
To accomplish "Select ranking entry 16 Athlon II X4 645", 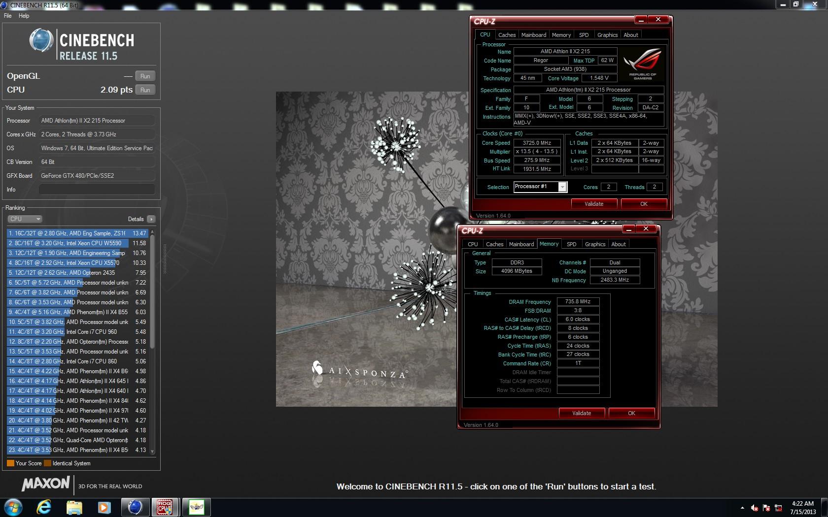I will pos(77,381).
